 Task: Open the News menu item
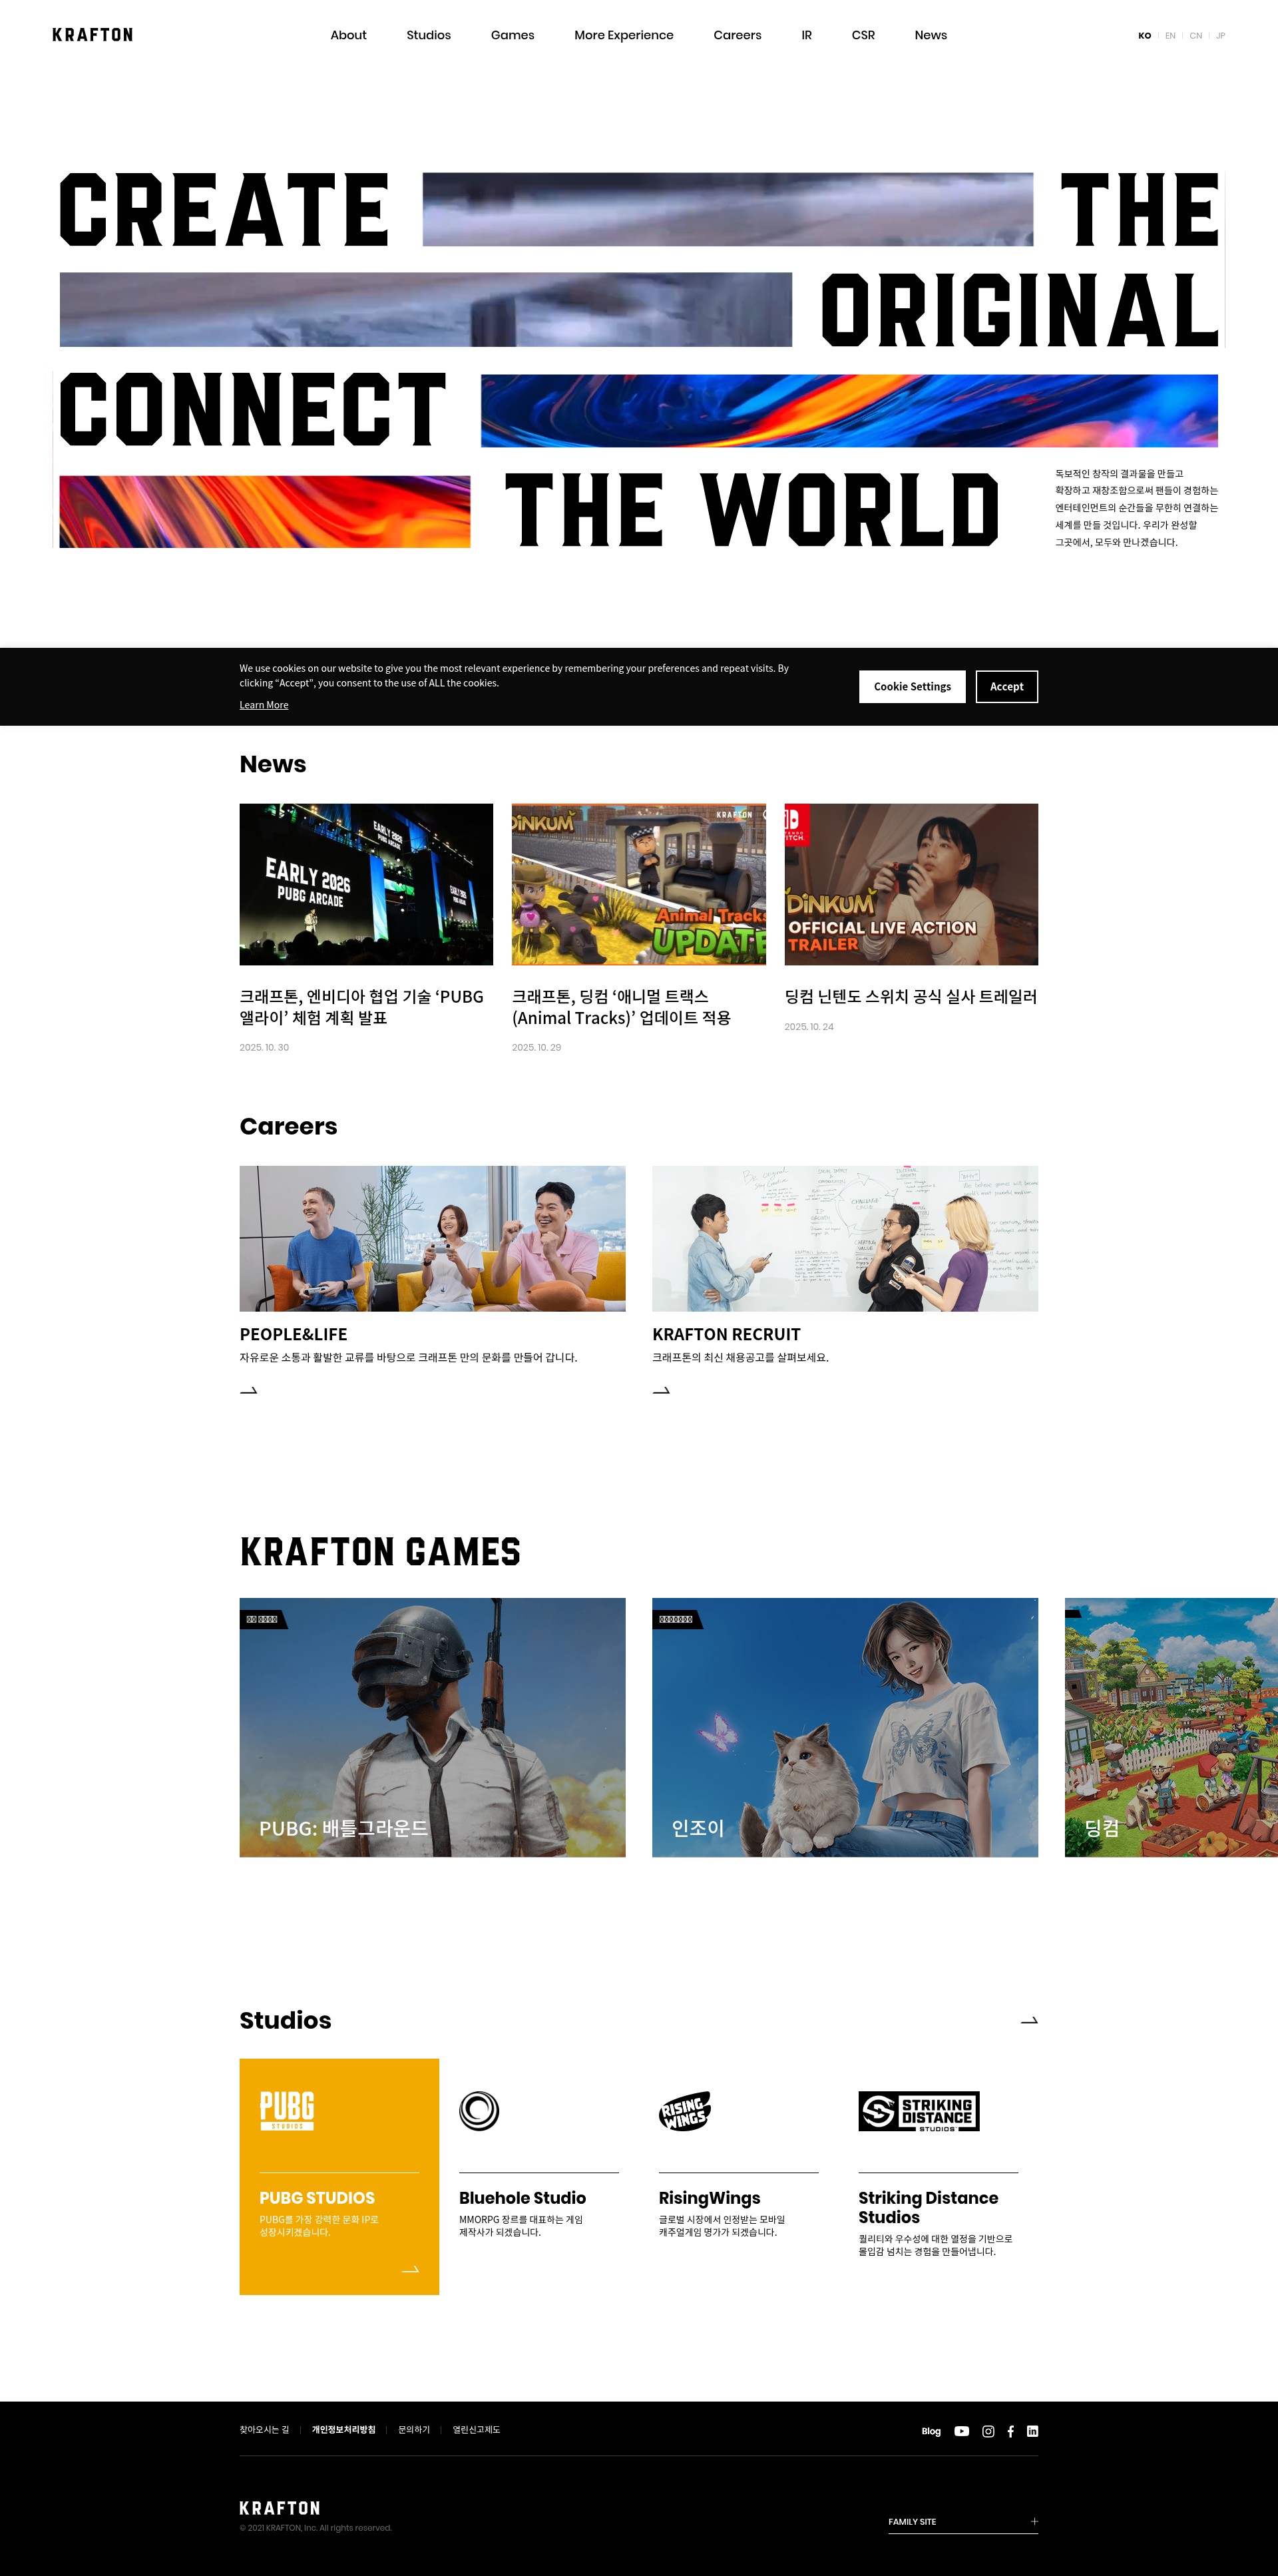(930, 35)
